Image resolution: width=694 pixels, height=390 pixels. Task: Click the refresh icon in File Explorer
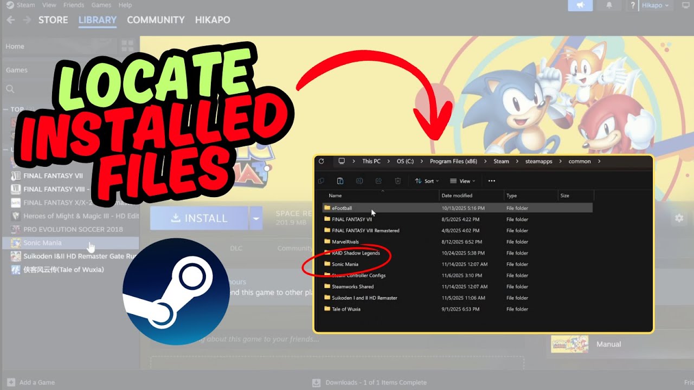click(322, 161)
